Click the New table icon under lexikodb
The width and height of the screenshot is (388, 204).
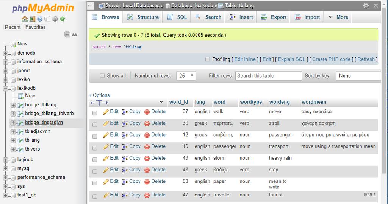tap(21, 96)
